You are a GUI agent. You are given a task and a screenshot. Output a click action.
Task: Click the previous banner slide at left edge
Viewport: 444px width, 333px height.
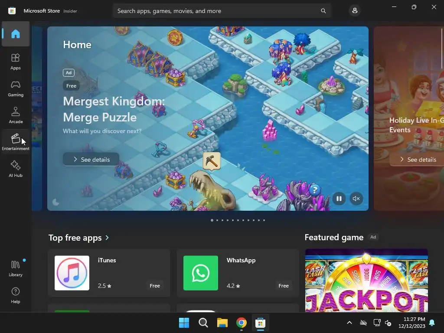coord(37,118)
